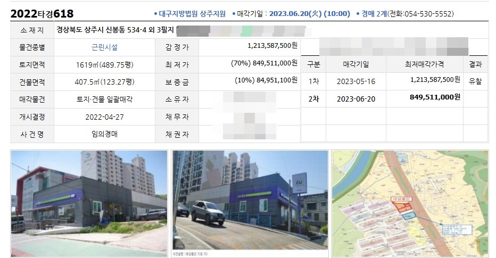Click the 소유자 label
496x258 pixels.
point(177,99)
